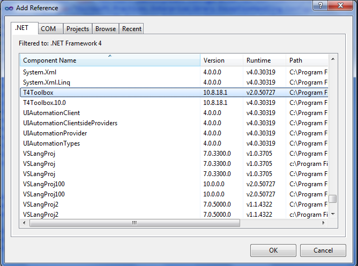Click the vertical scrollbar down arrow

(333, 214)
